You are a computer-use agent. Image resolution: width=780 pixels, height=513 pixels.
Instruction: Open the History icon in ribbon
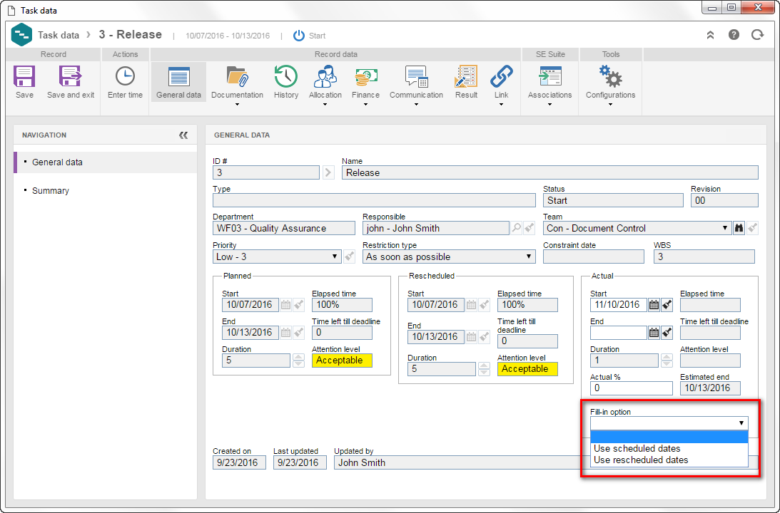pos(286,77)
